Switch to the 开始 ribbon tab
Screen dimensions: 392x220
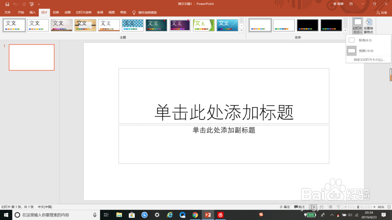21,13
